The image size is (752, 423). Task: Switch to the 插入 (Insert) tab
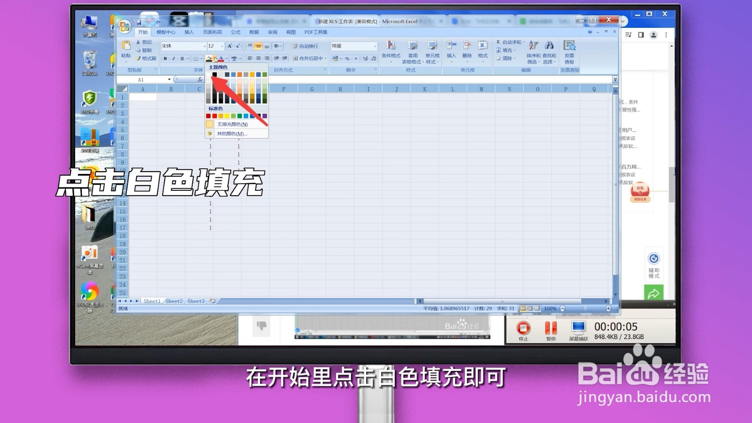coord(189,32)
